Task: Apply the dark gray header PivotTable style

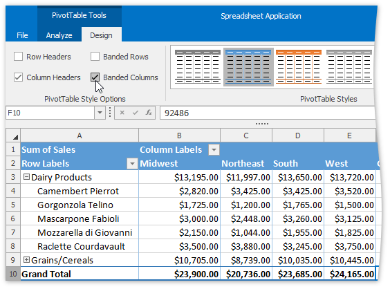Action: pyautogui.click(x=198, y=66)
